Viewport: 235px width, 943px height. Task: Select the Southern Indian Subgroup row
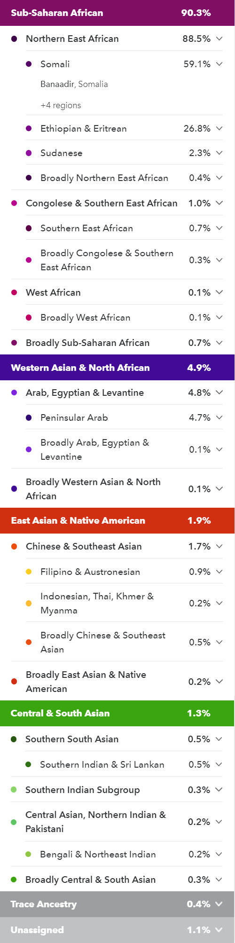pos(117,790)
